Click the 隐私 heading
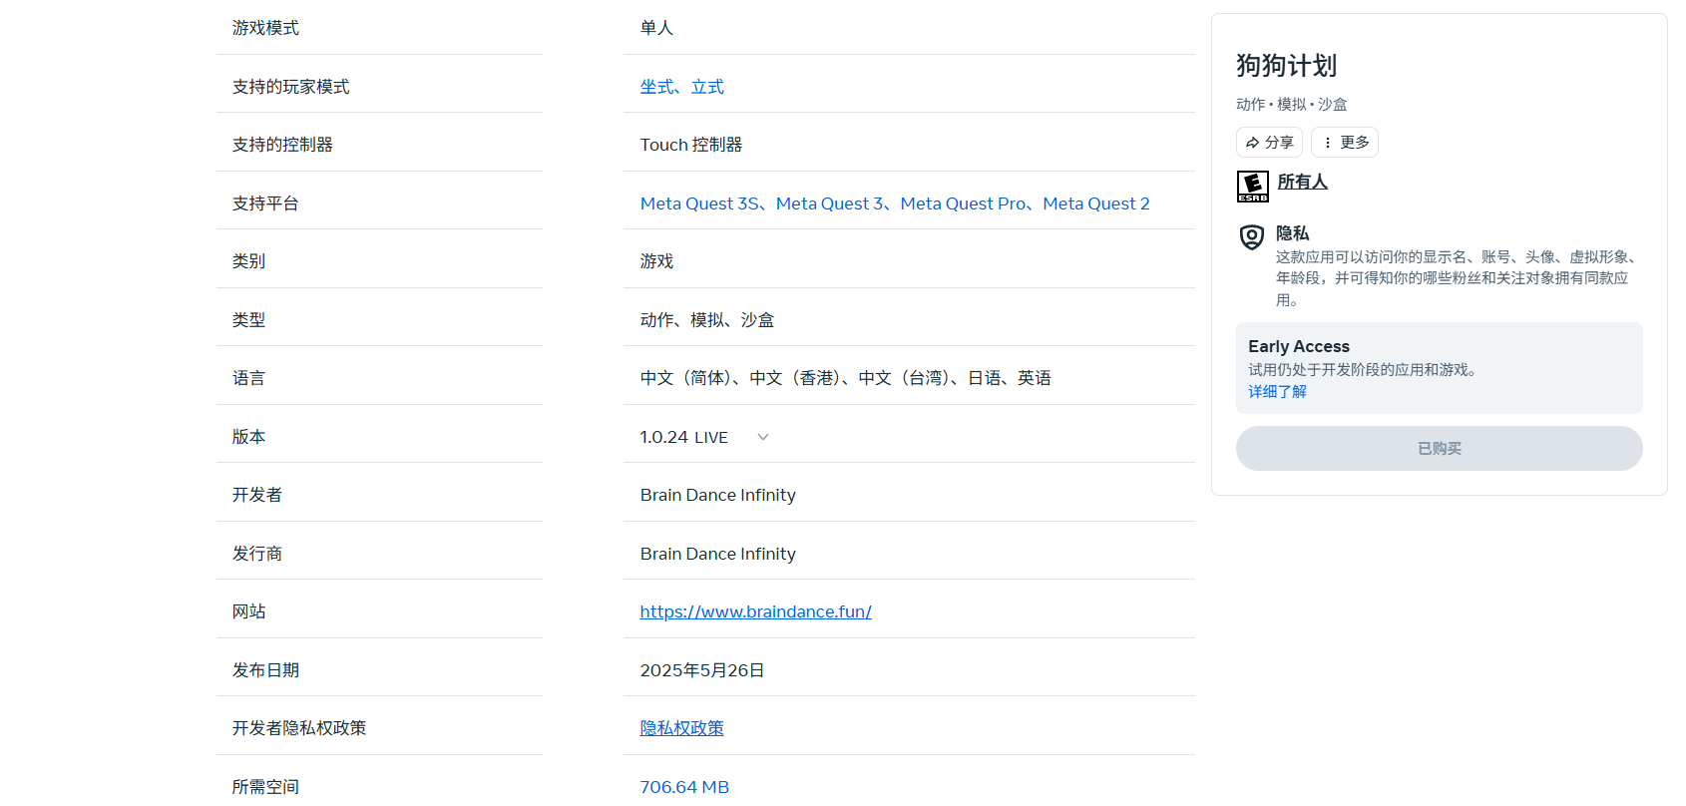This screenshot has height=806, width=1686. click(1292, 233)
